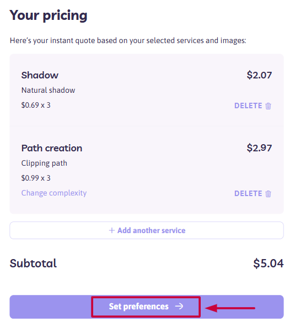Click the Clipping path description text
Screen dimensions: 295x327
[44, 163]
